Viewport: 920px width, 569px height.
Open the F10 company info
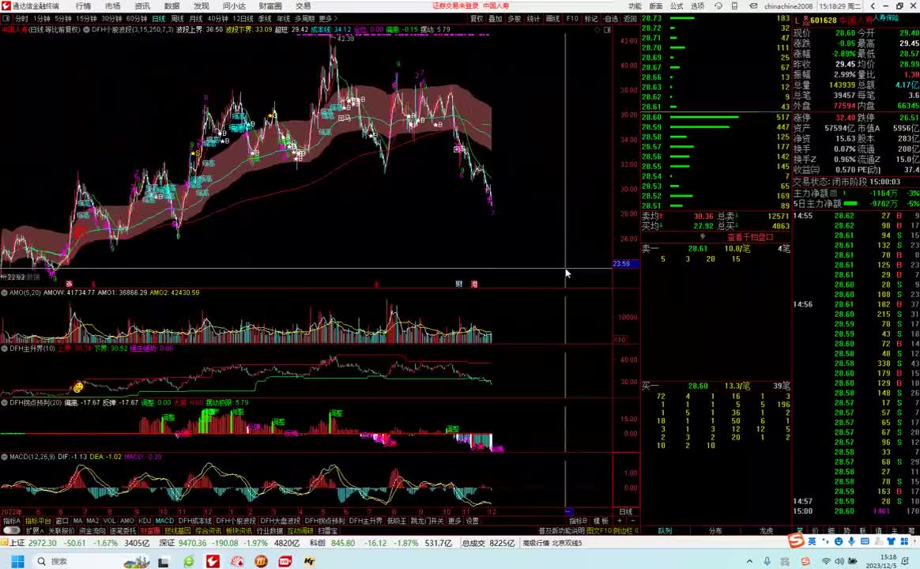coord(572,19)
